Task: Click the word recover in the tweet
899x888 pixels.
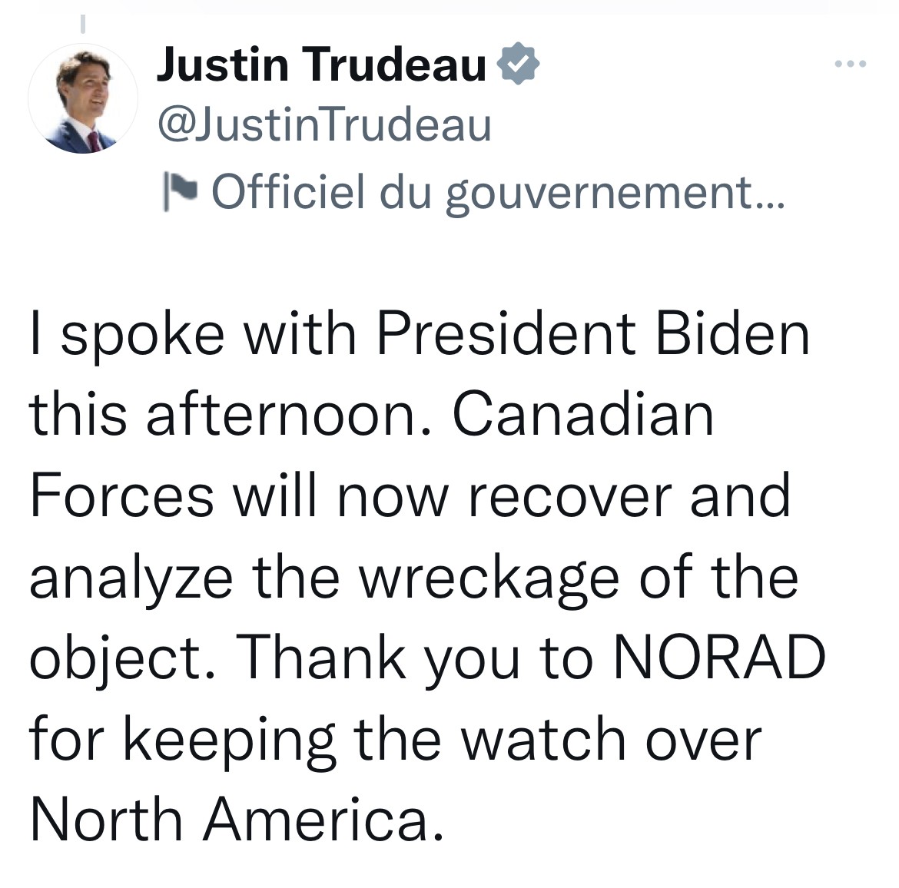Action: 570,497
